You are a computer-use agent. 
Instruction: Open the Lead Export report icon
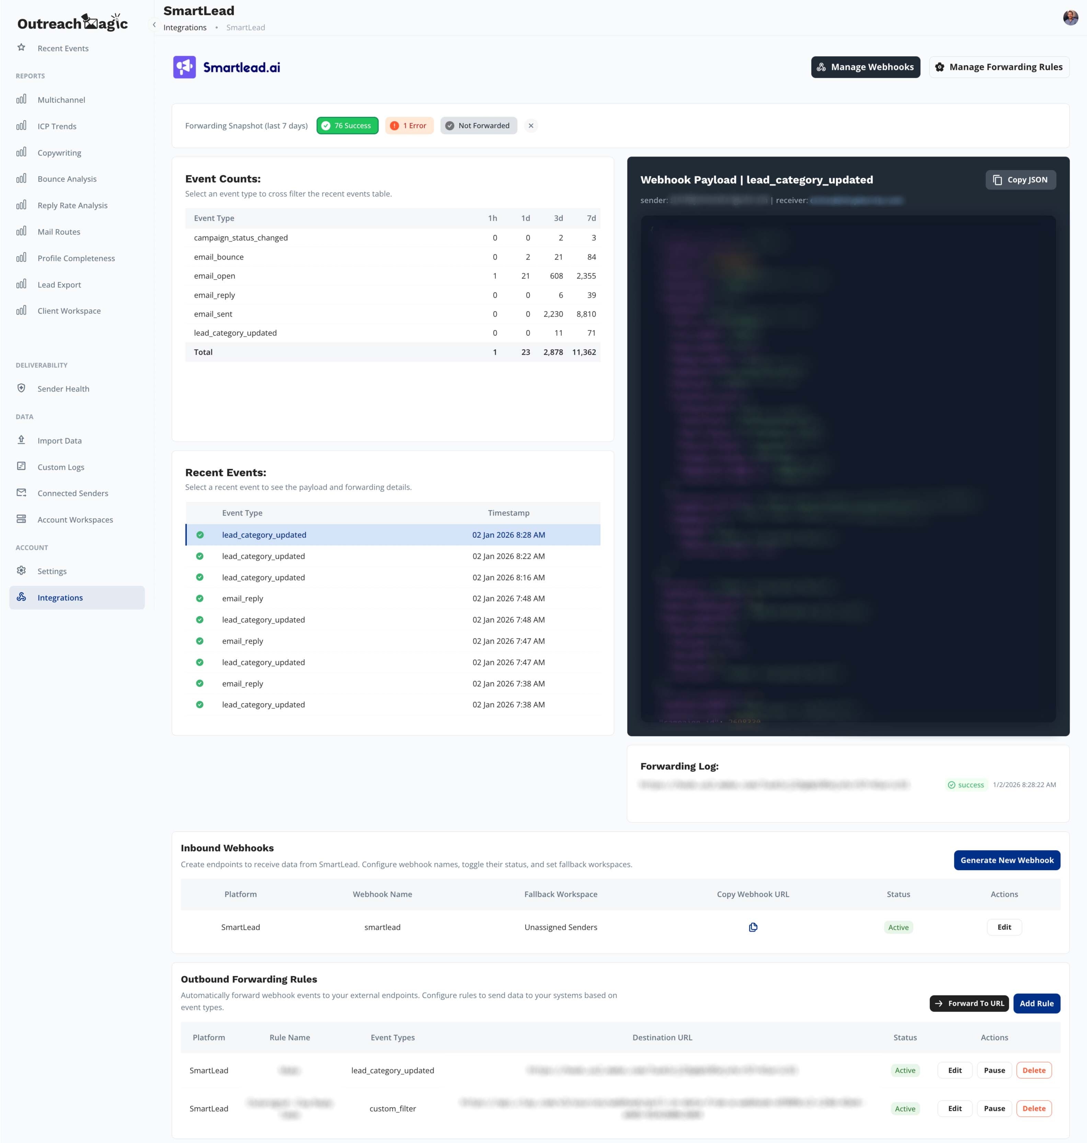coord(21,284)
